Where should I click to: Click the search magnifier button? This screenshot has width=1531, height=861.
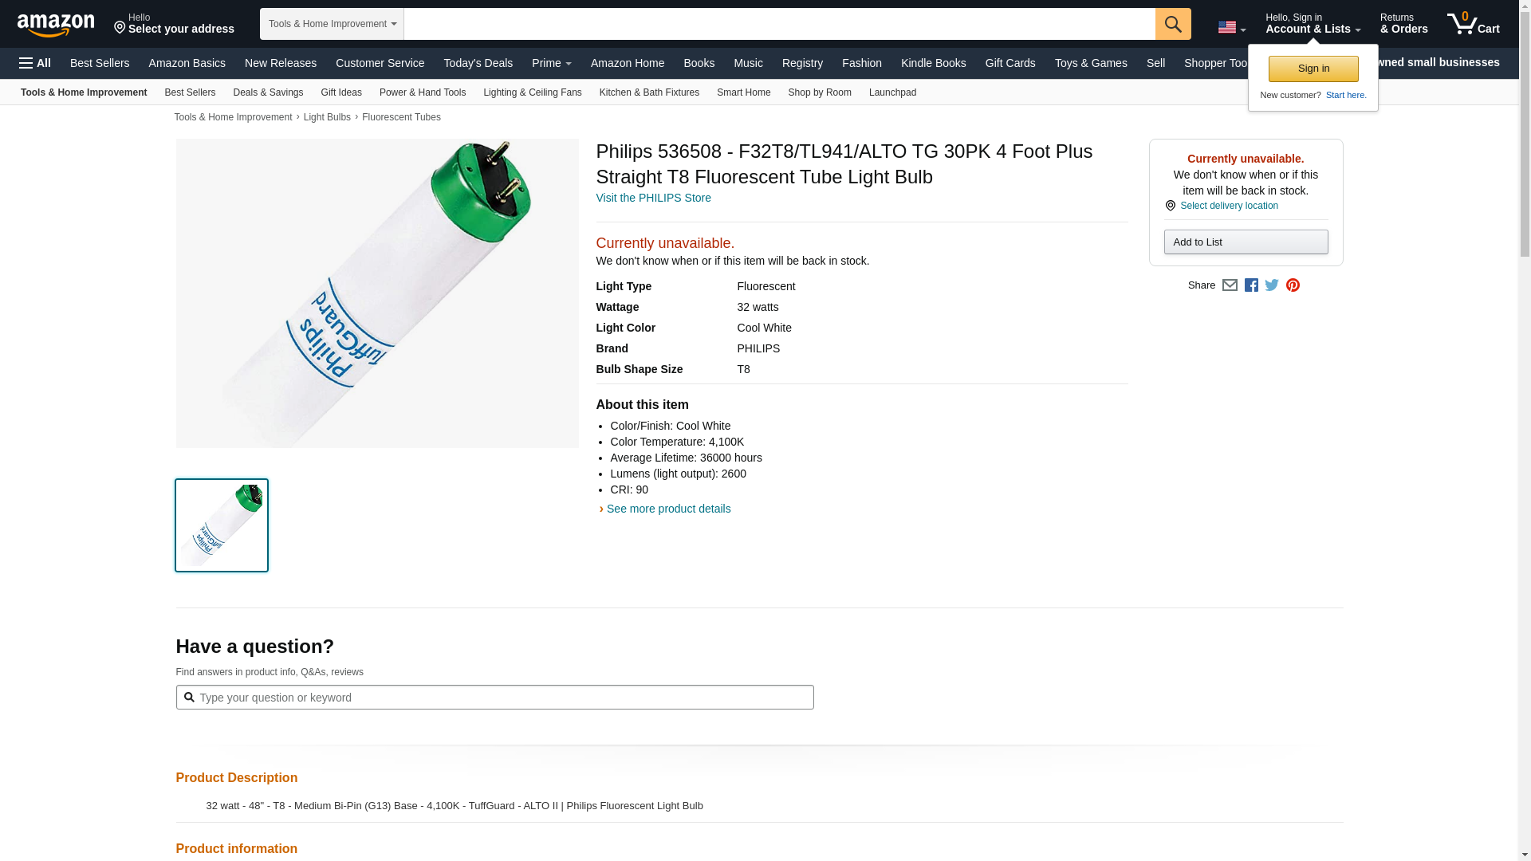[1172, 24]
